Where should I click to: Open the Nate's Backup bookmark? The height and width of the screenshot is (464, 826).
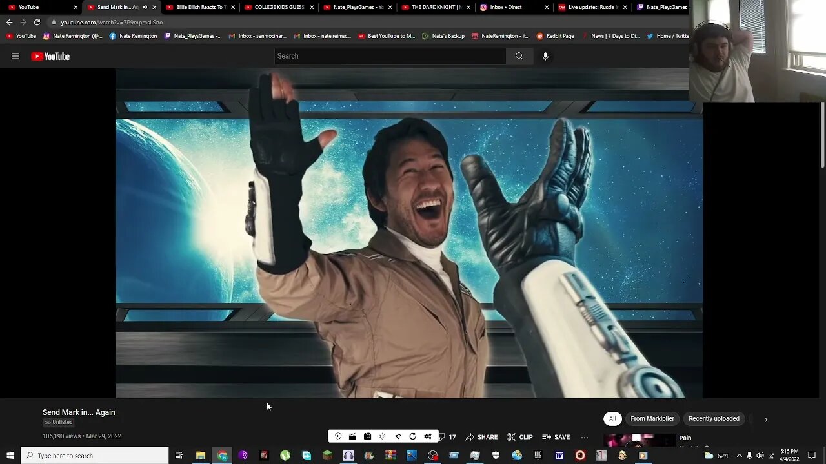coord(443,36)
